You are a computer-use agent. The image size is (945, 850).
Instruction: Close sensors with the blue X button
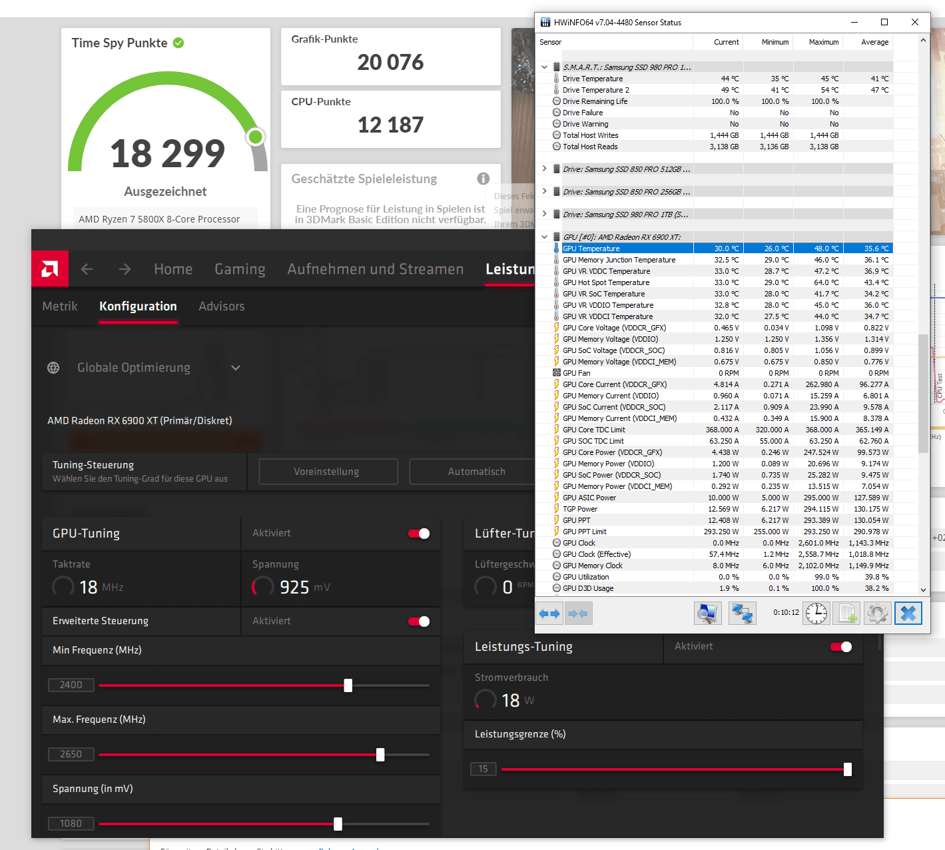click(x=908, y=614)
